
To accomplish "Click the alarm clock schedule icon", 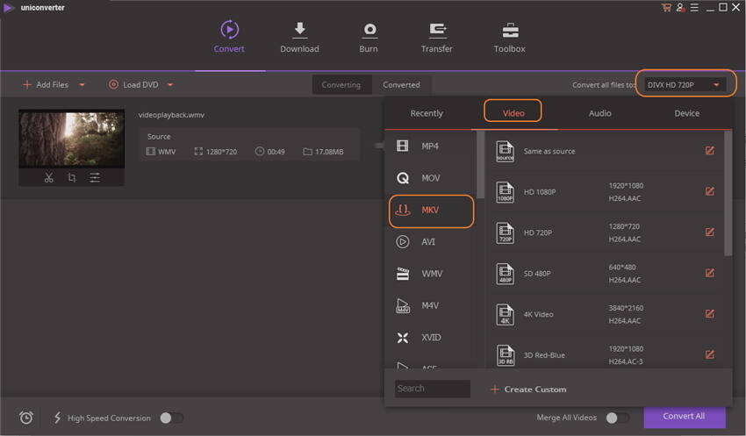I will pos(26,418).
